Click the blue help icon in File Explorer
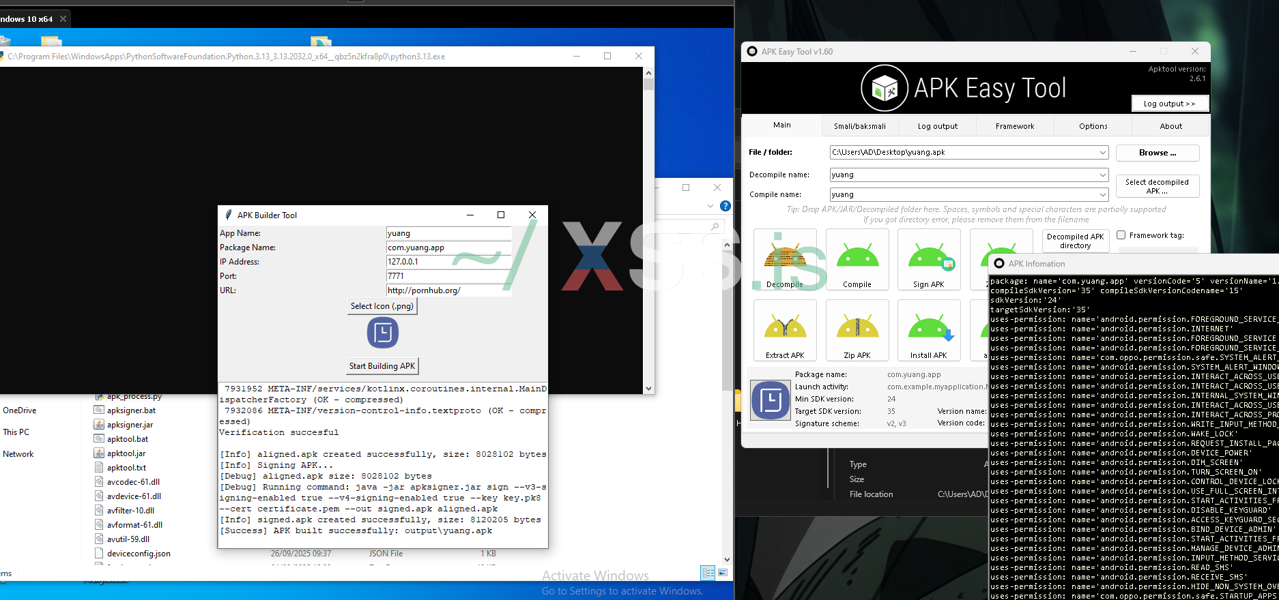Image resolution: width=1279 pixels, height=600 pixels. click(x=725, y=206)
